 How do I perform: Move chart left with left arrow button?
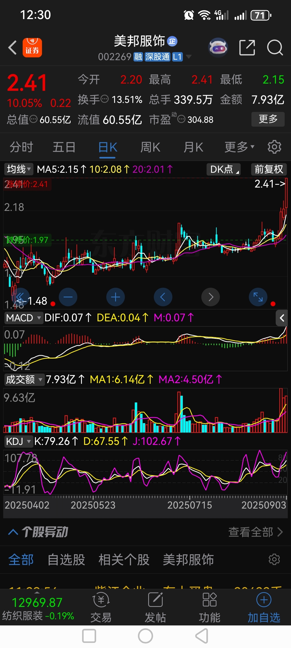tap(163, 297)
